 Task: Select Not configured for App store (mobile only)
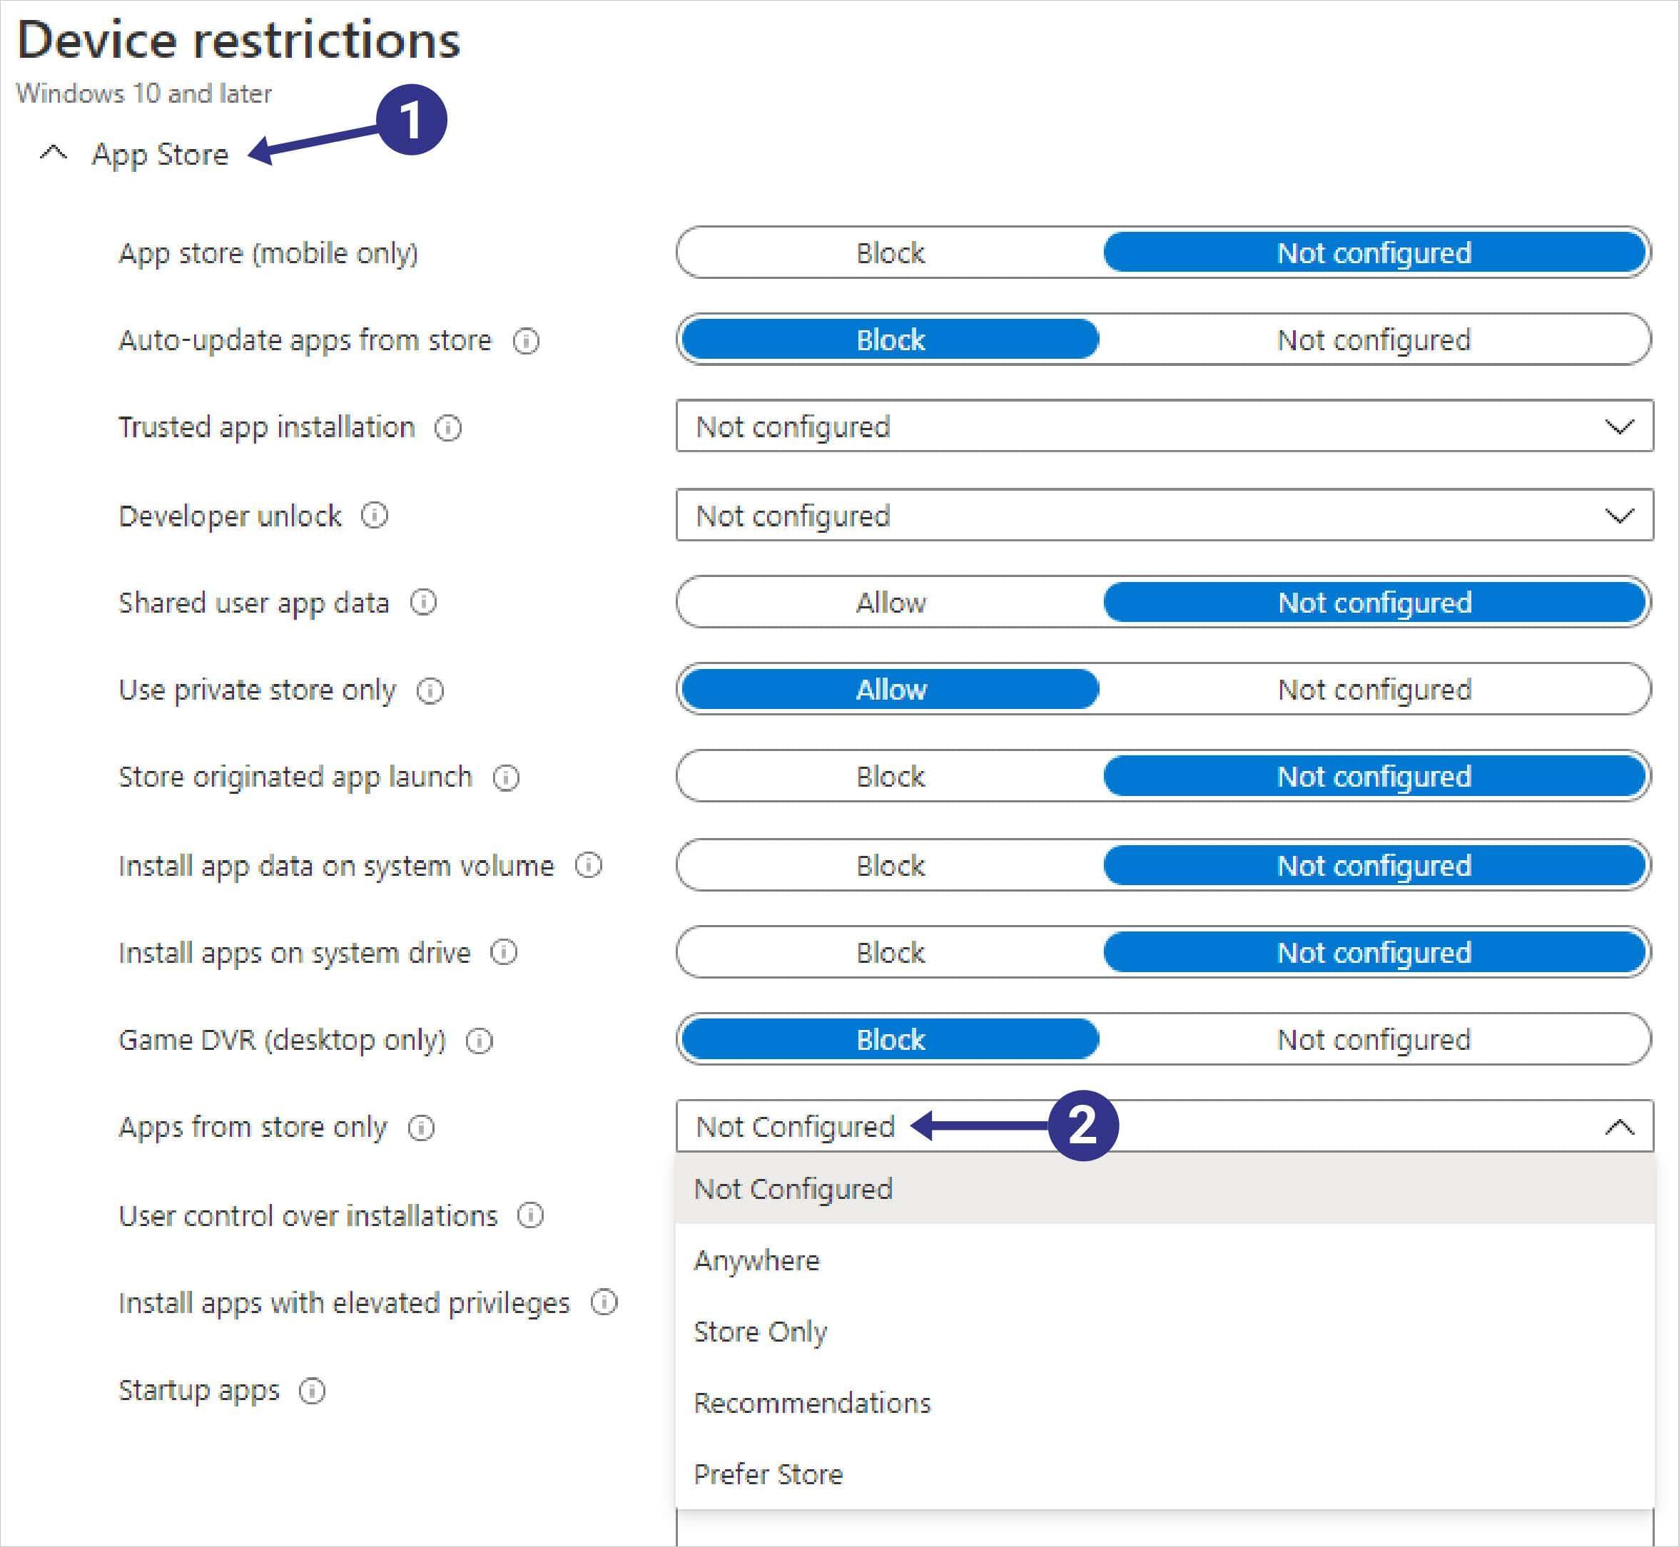[1374, 252]
